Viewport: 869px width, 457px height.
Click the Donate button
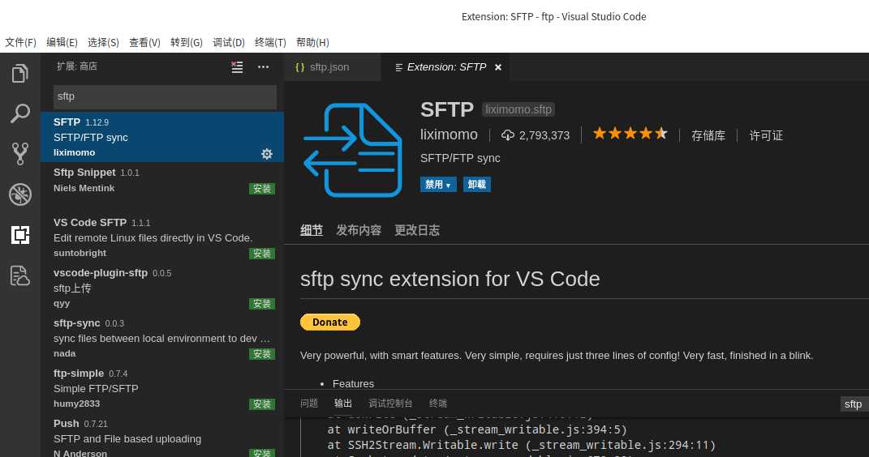click(329, 322)
